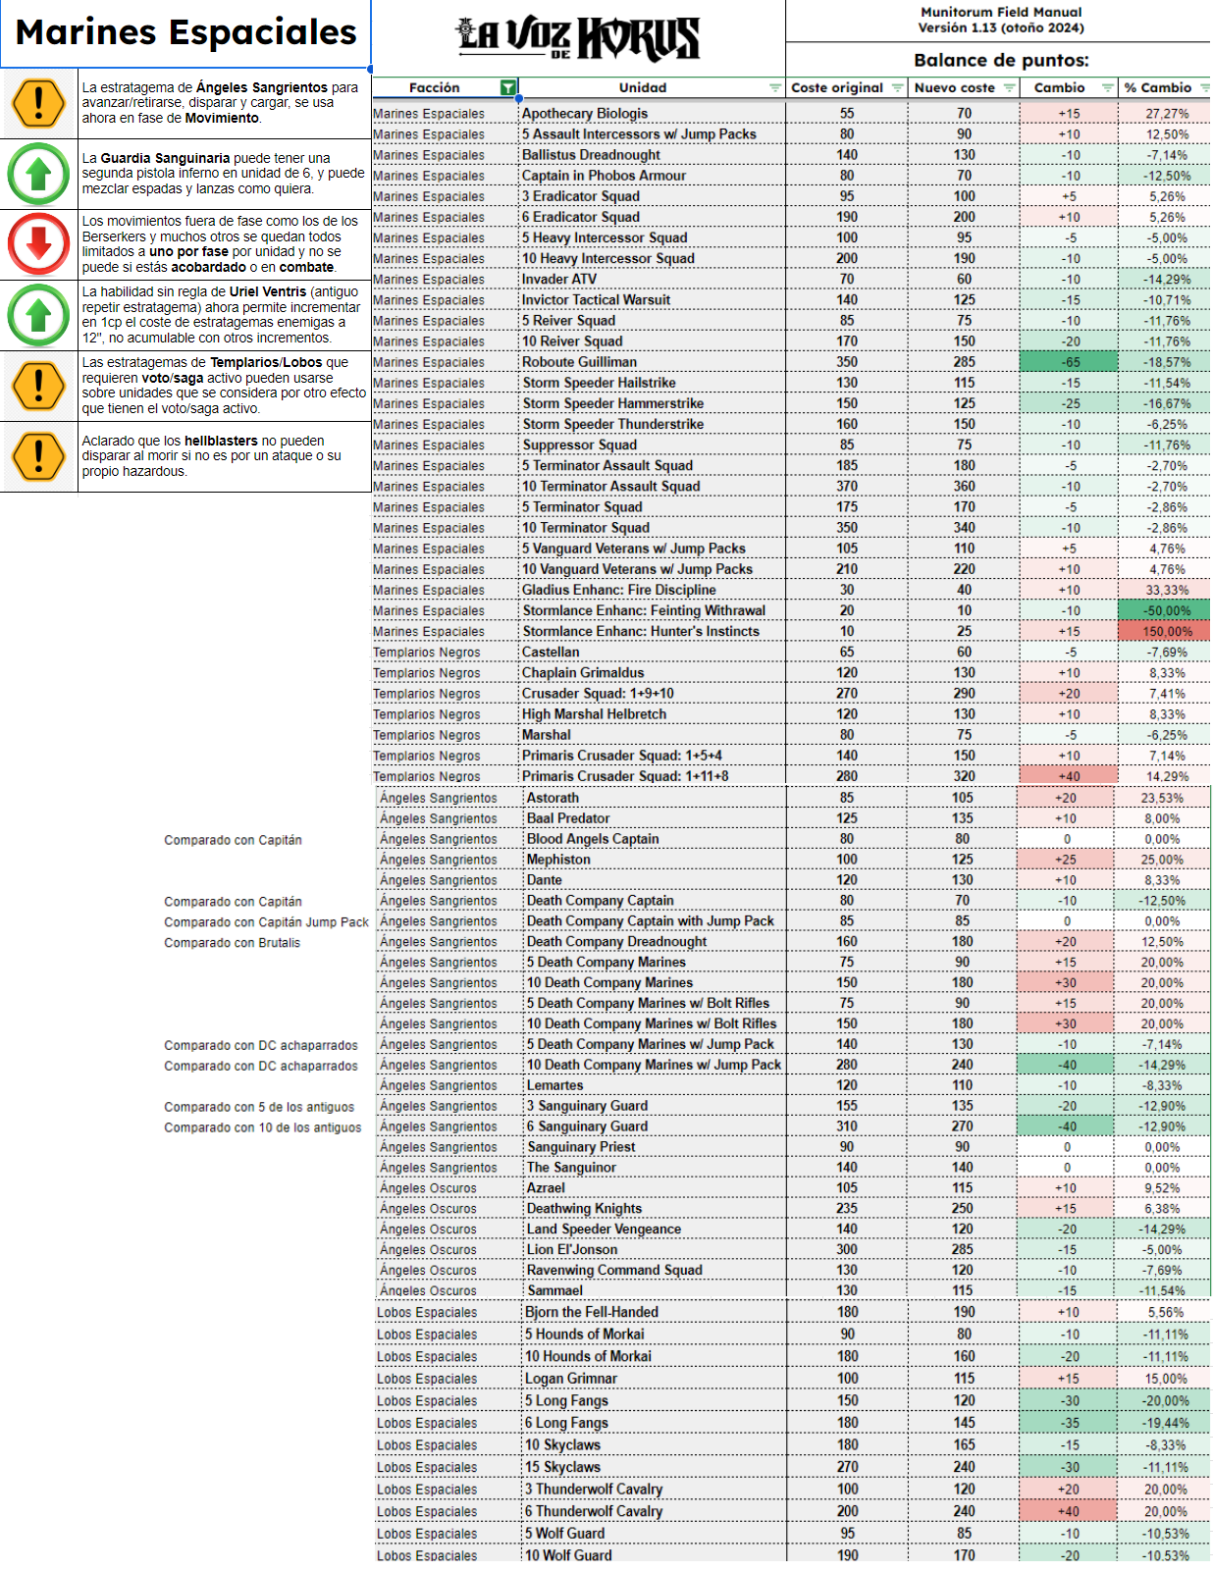Image resolution: width=1213 pixels, height=1571 pixels.
Task: Click the red down arrow beside the Berserkers note
Action: (x=38, y=244)
